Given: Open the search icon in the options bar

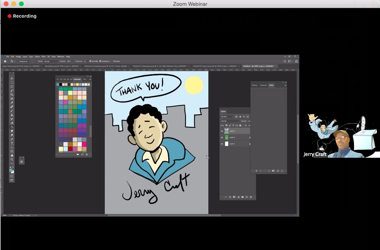Looking at the screenshot, I should [285, 61].
